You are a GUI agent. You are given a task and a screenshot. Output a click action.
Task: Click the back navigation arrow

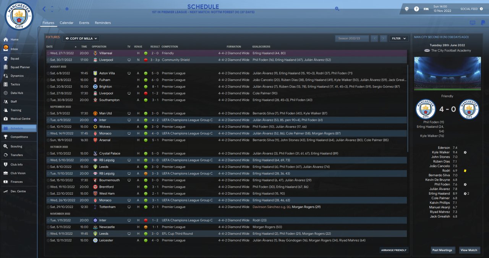click(44, 9)
